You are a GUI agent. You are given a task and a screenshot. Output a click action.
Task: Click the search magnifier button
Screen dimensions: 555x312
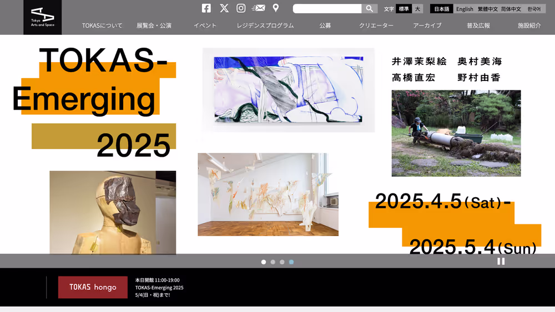point(369,8)
